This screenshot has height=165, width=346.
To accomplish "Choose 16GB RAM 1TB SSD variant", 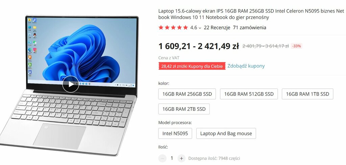I will tap(307, 94).
